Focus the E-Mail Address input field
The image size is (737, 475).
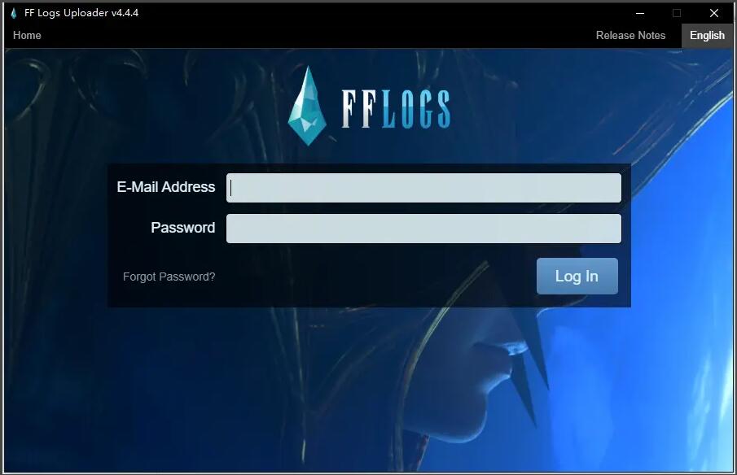tap(423, 188)
